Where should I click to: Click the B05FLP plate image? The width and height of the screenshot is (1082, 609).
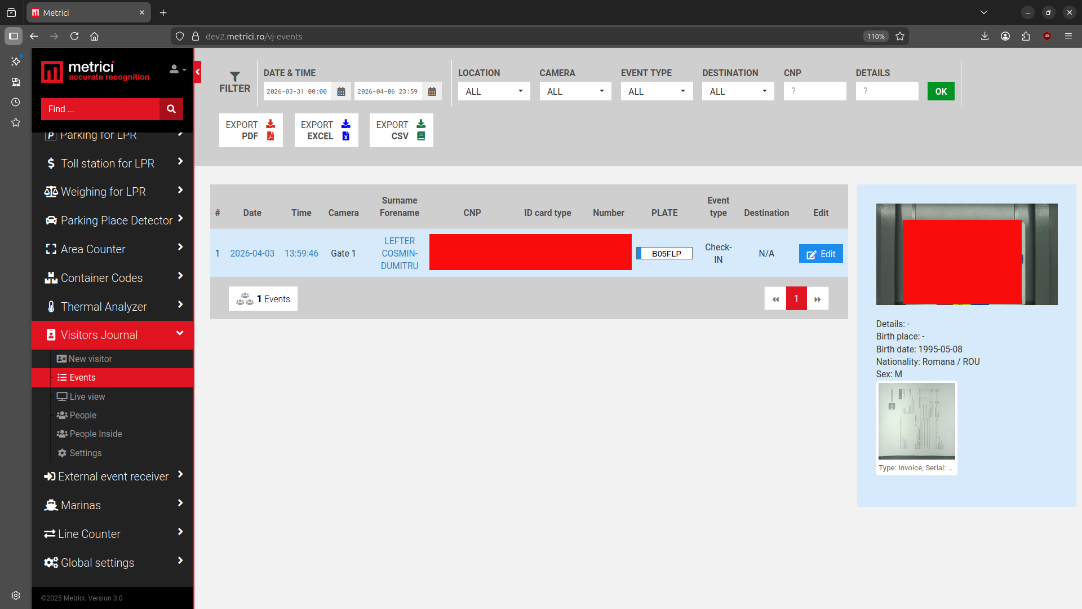click(664, 254)
